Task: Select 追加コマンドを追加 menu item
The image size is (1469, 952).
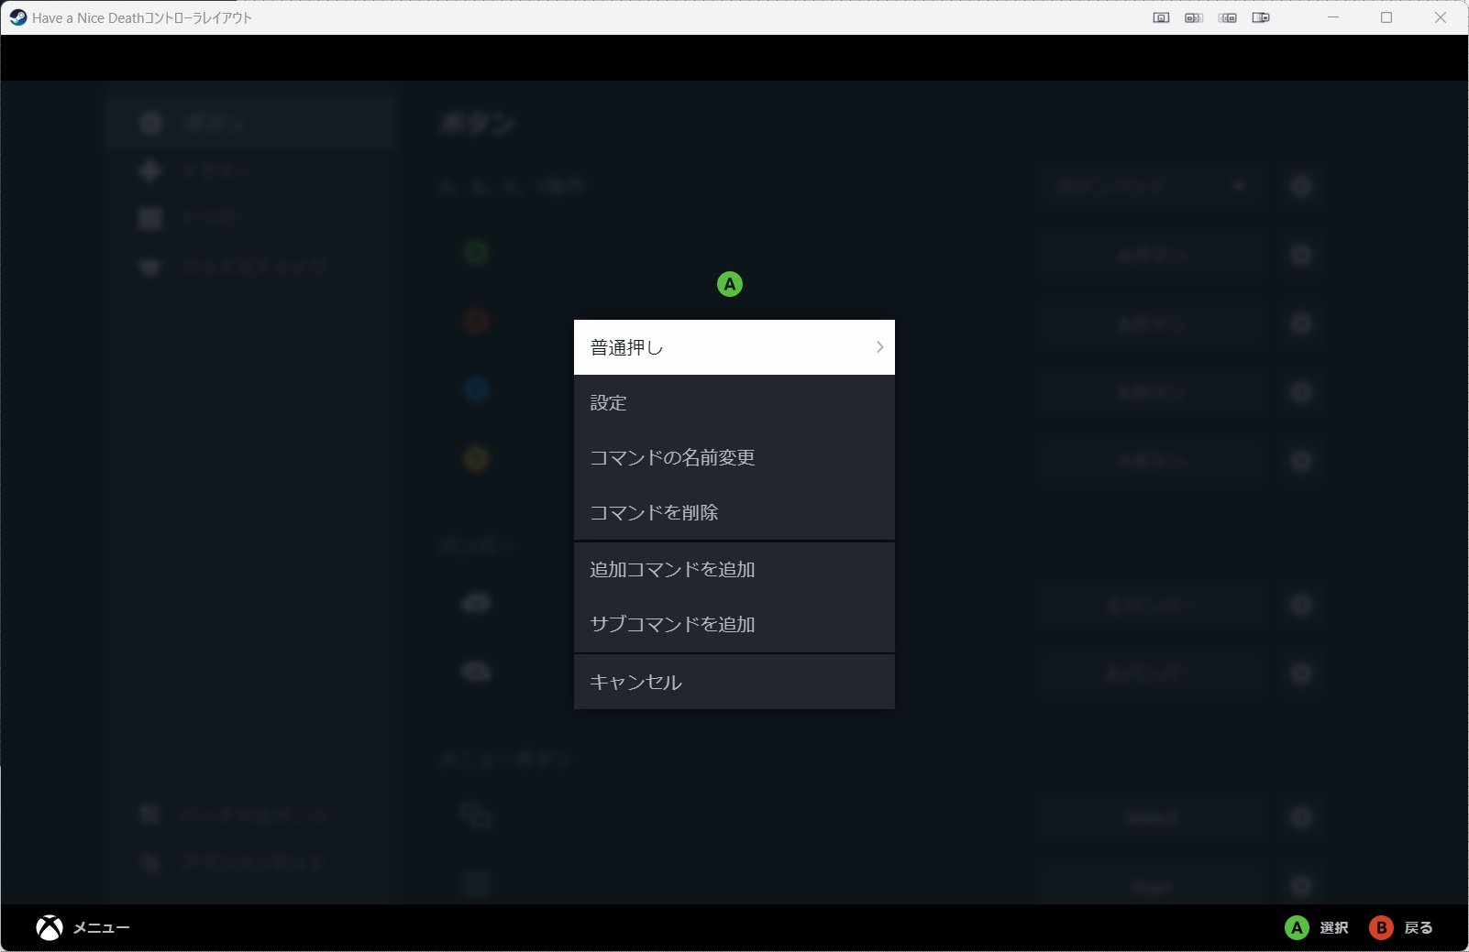Action: pos(734,569)
